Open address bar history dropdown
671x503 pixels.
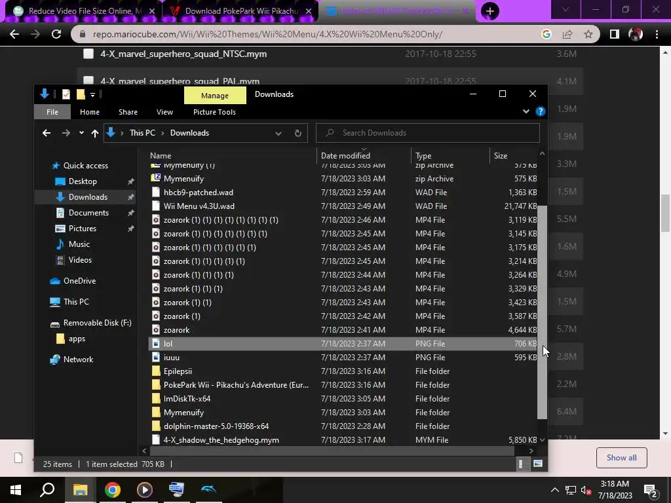278,133
